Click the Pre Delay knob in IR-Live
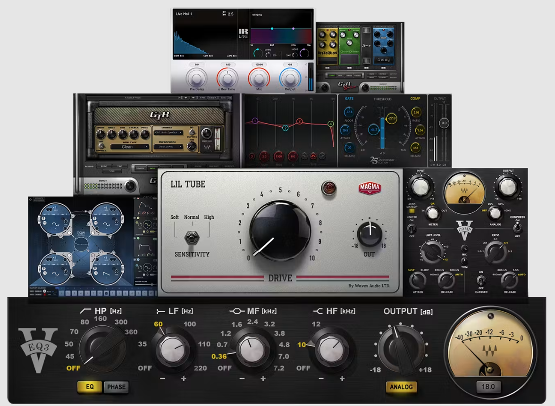The image size is (555, 406). tap(196, 77)
